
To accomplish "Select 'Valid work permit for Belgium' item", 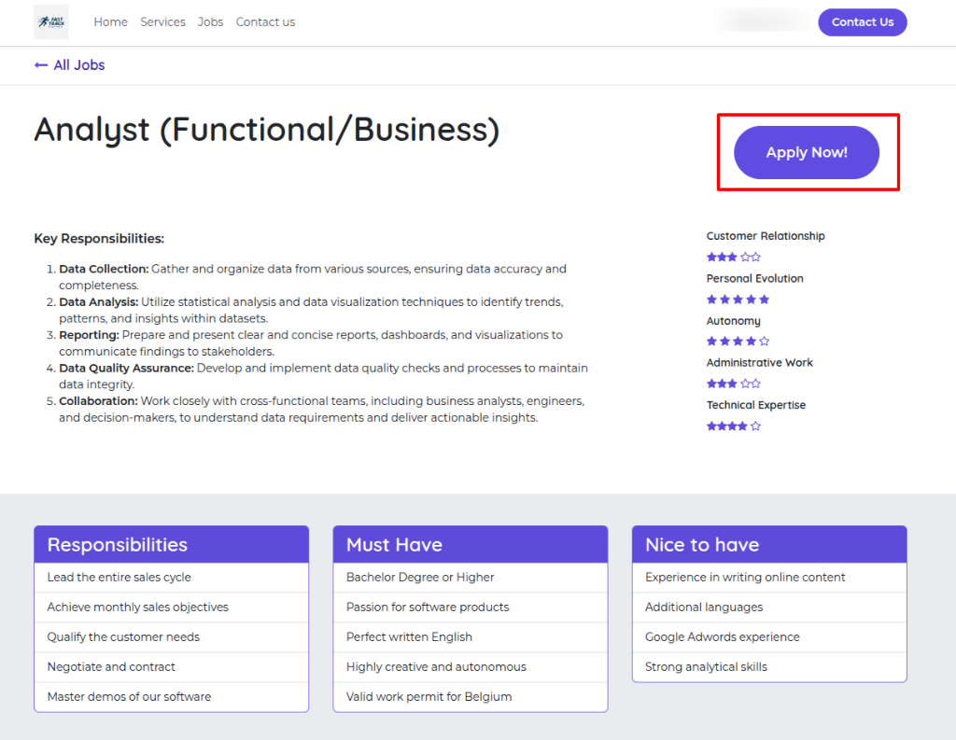I will 429,697.
